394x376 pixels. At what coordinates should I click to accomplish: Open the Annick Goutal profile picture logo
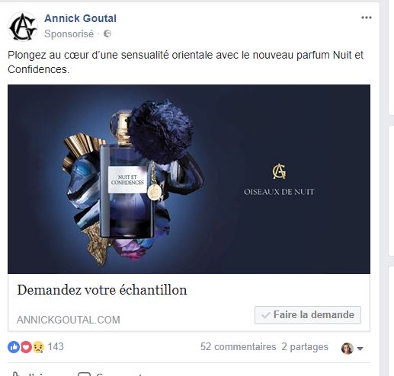23,27
